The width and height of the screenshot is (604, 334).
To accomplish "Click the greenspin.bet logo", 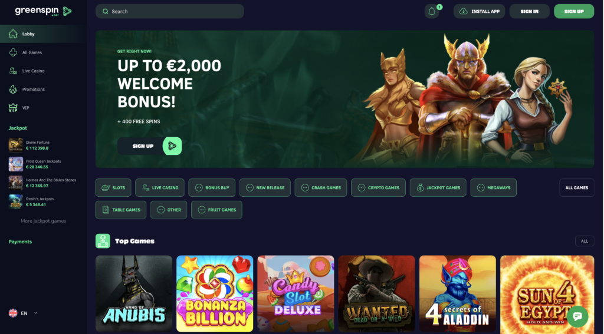I will (43, 11).
